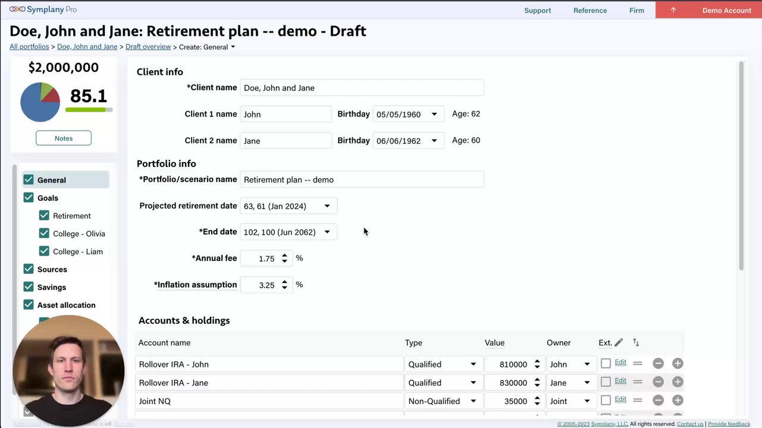Screen dimensions: 762x428
Task: Click the asset allocation pie chart
Action: (x=40, y=102)
